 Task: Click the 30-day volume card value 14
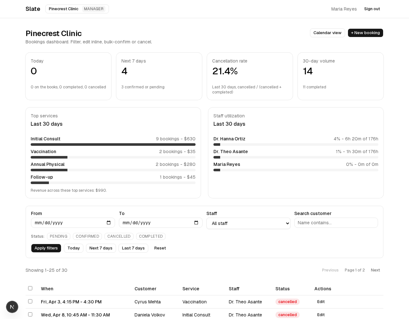[308, 71]
